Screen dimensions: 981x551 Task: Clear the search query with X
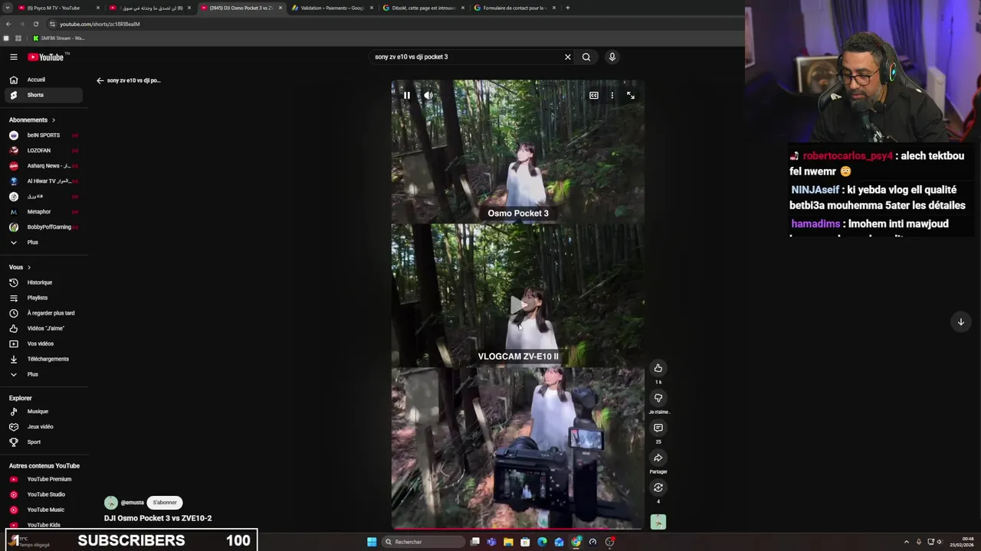coord(568,57)
